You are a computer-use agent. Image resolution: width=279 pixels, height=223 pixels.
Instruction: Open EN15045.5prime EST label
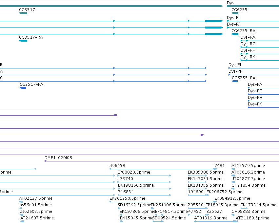pyautogui.click(x=136, y=218)
